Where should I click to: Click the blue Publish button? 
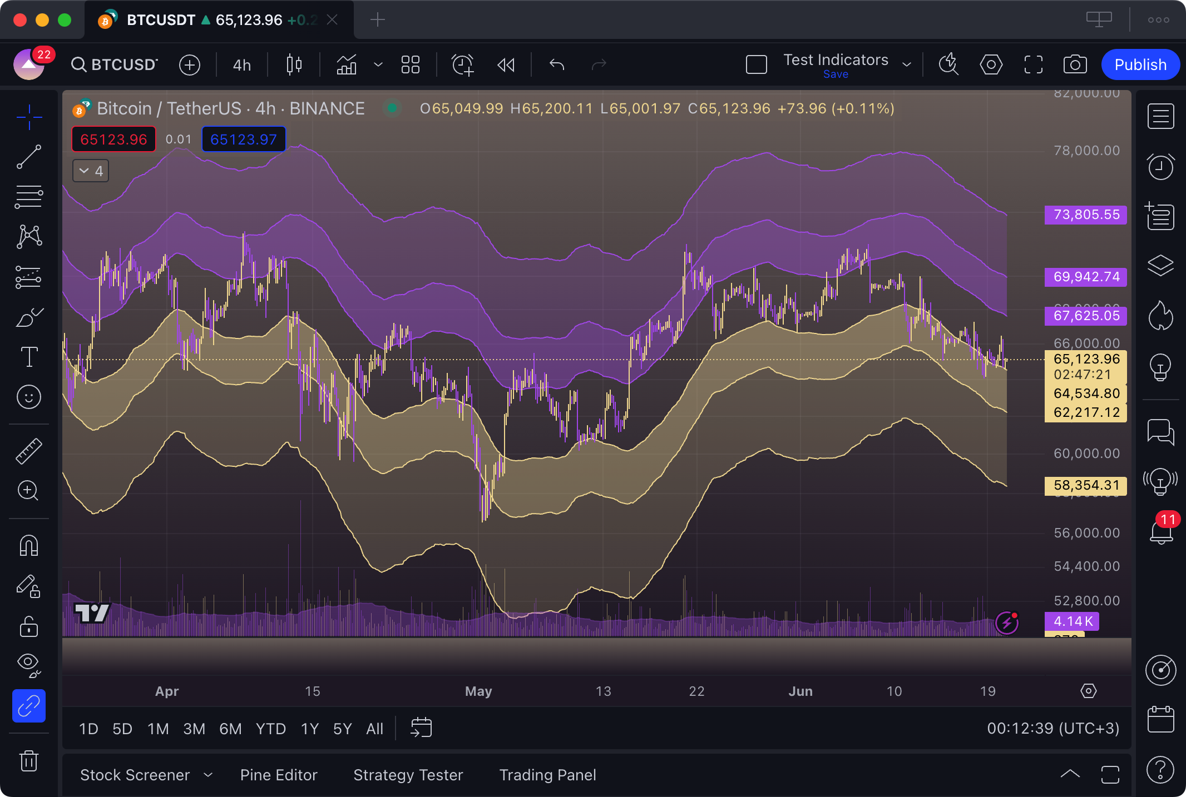pyautogui.click(x=1140, y=65)
